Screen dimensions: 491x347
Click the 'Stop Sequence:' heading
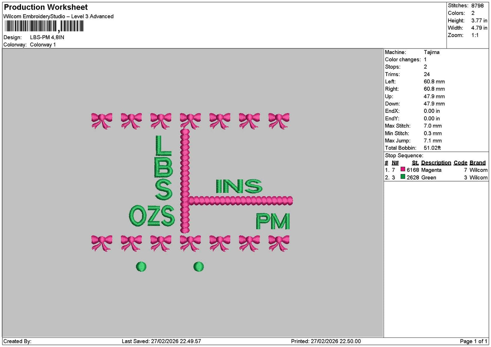tap(404, 156)
